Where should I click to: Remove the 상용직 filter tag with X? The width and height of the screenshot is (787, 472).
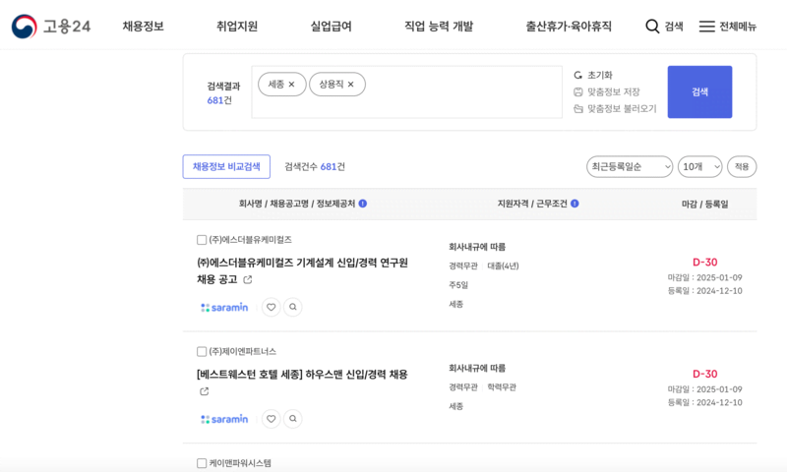click(351, 85)
